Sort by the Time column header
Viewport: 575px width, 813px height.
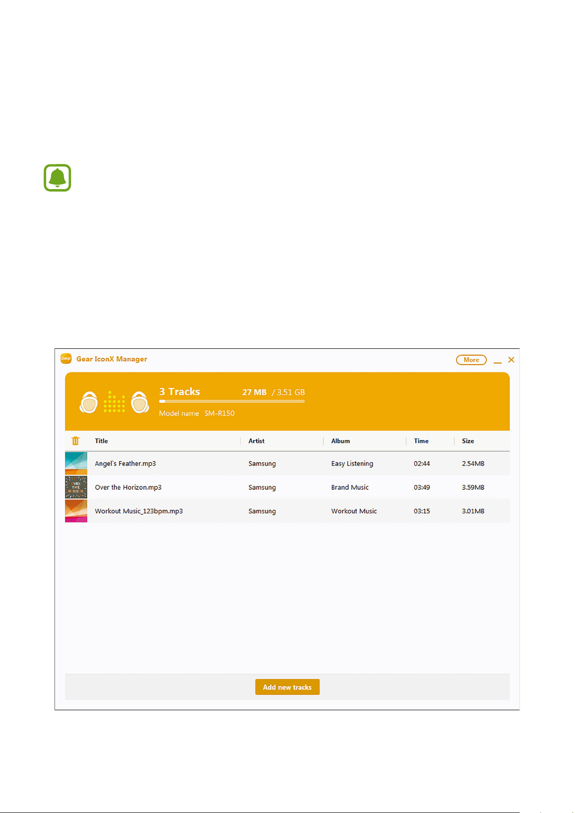tap(421, 441)
